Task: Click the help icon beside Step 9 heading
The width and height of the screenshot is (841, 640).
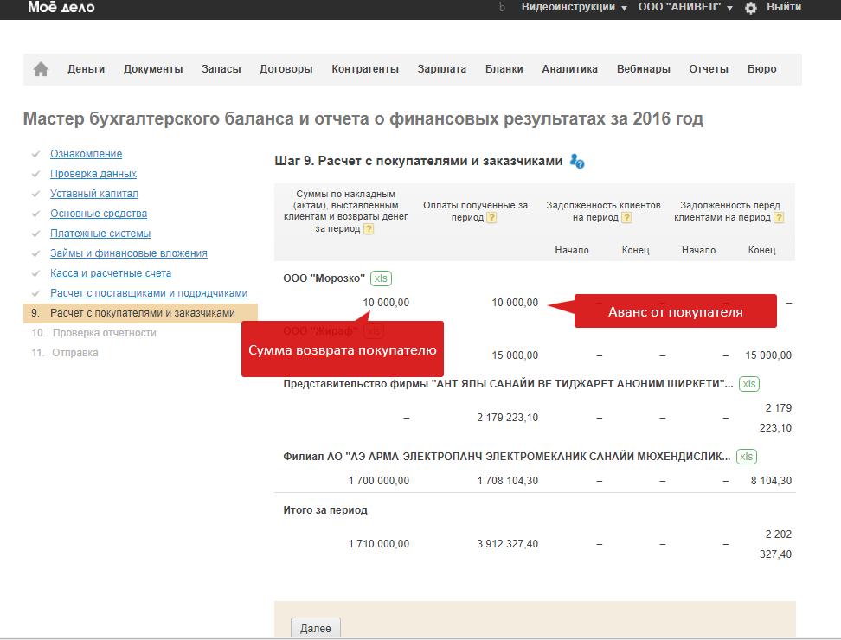Action: [x=577, y=162]
